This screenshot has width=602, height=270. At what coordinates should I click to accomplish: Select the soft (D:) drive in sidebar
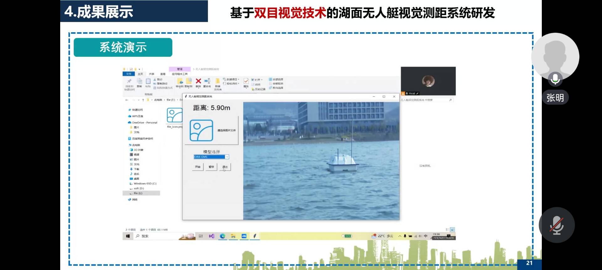click(x=139, y=188)
